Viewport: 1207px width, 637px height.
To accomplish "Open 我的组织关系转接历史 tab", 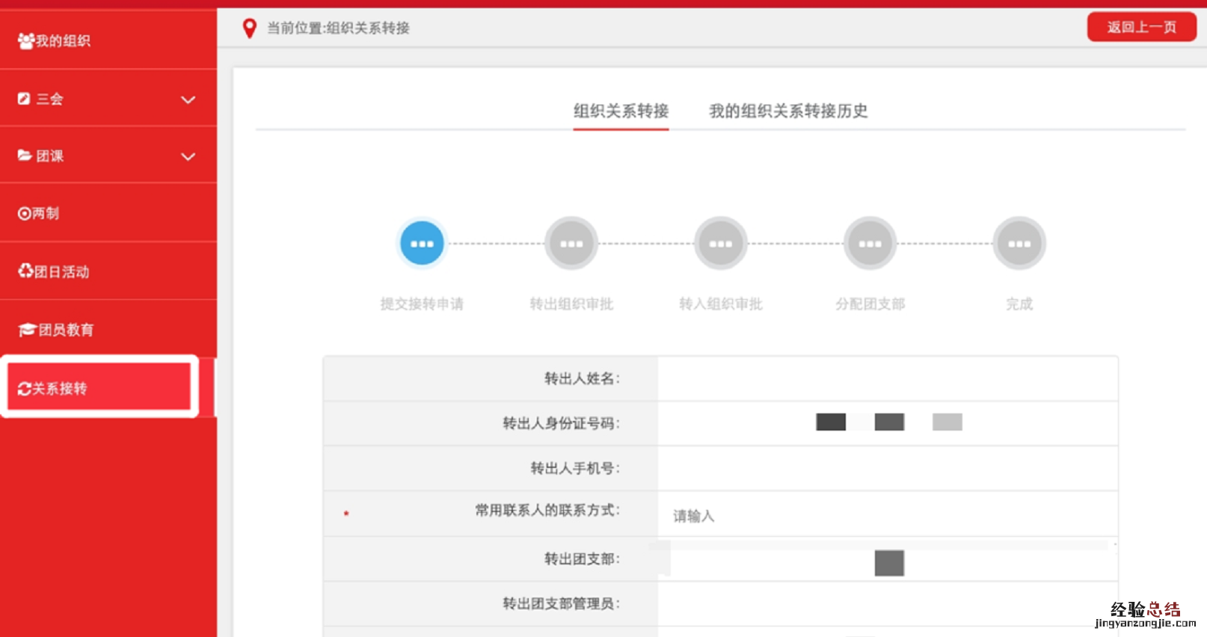I will coord(787,111).
